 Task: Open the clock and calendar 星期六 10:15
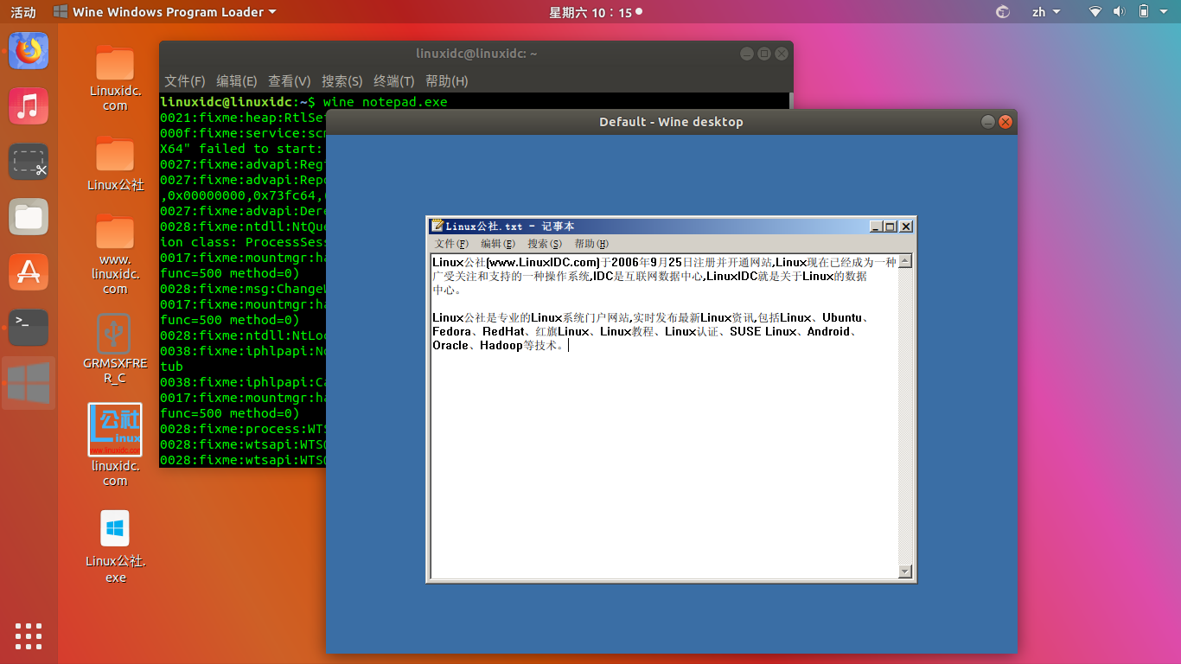pos(596,12)
